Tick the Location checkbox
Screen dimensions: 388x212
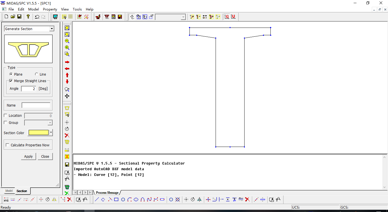tap(6, 116)
